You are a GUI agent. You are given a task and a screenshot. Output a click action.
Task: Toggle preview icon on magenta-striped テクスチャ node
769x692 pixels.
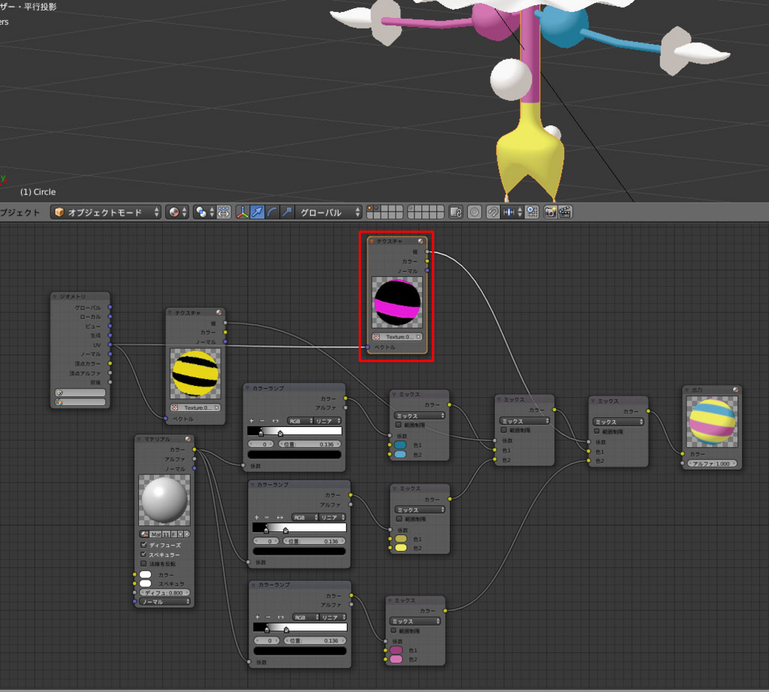point(421,241)
